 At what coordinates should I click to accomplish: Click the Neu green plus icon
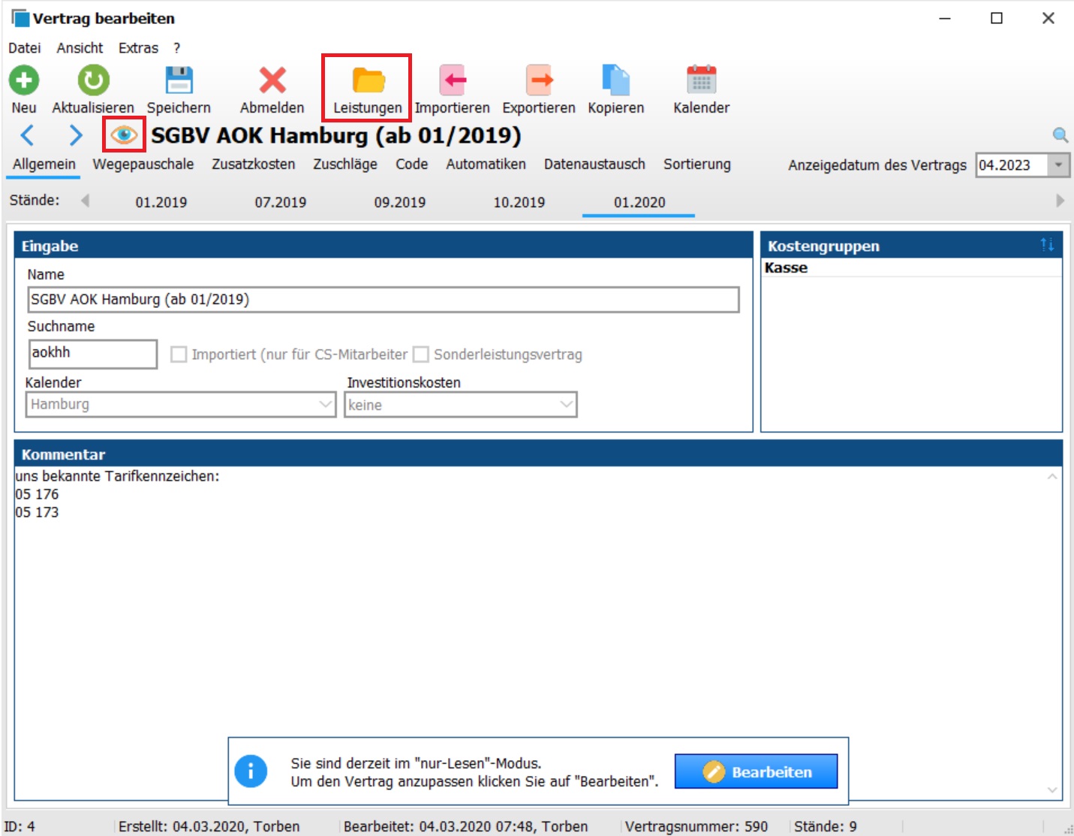[x=24, y=80]
